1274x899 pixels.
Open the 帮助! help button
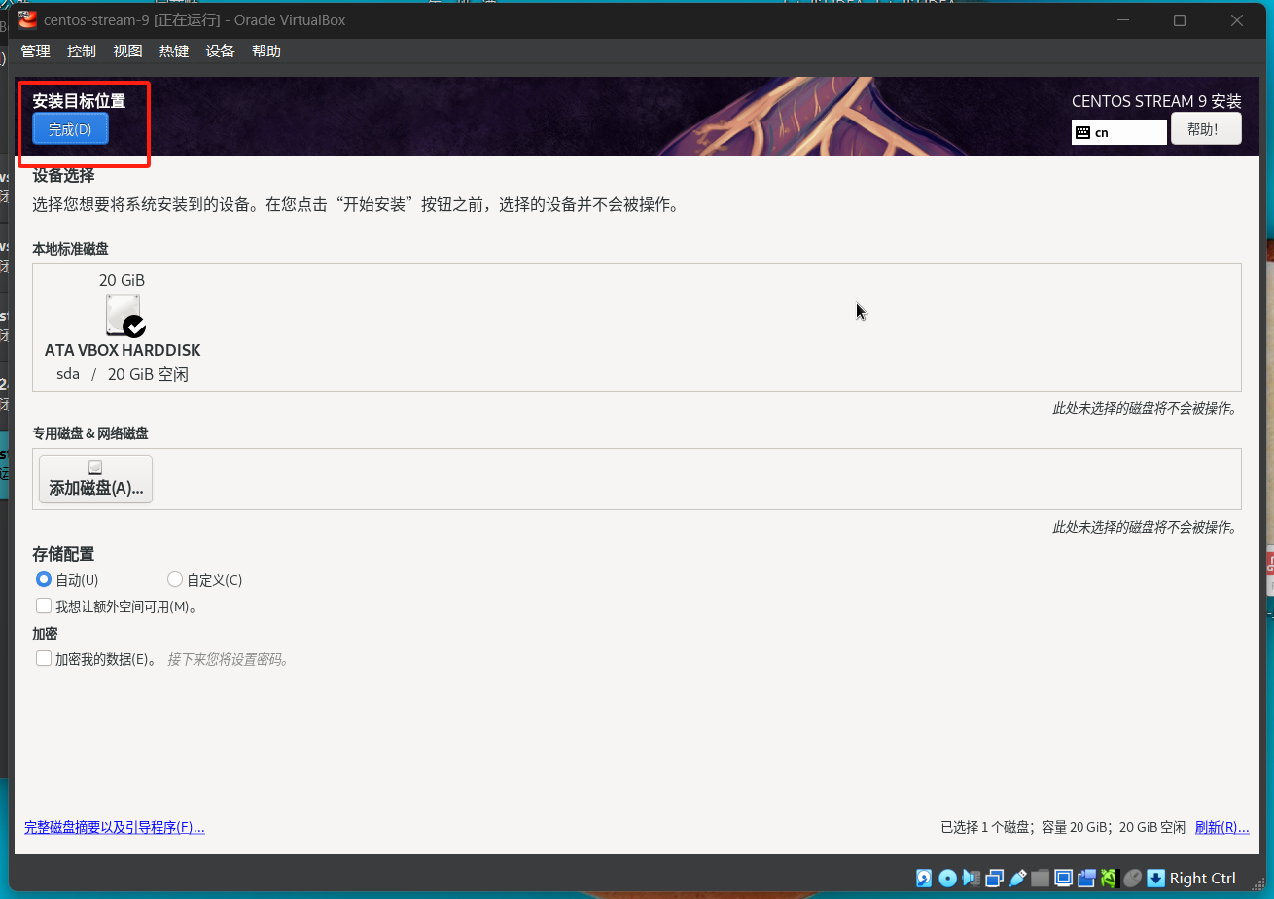pos(1206,129)
